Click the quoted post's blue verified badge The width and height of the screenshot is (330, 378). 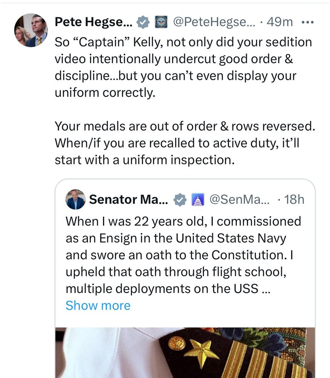[x=180, y=199]
